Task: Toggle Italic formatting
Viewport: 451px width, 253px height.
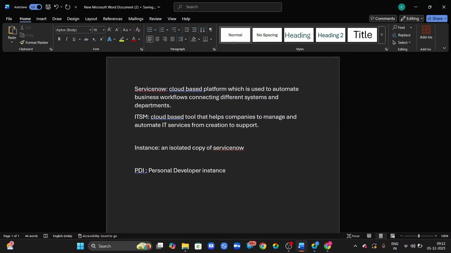Action: [66, 39]
